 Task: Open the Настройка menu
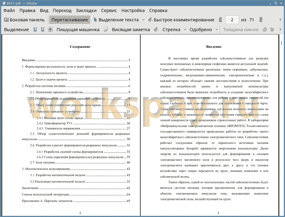click(133, 11)
